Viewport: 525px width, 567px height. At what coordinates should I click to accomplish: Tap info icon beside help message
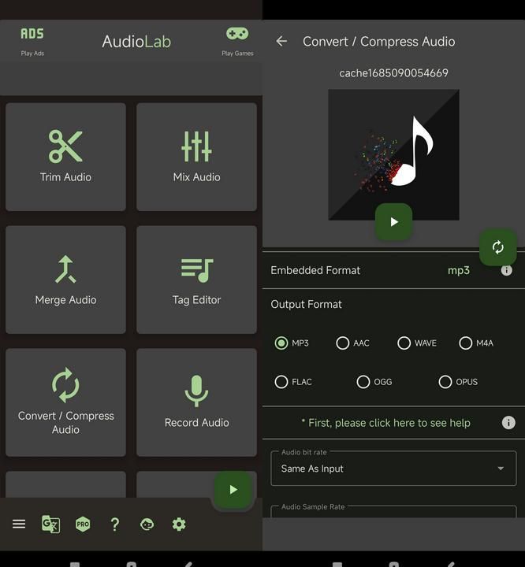pyautogui.click(x=508, y=422)
